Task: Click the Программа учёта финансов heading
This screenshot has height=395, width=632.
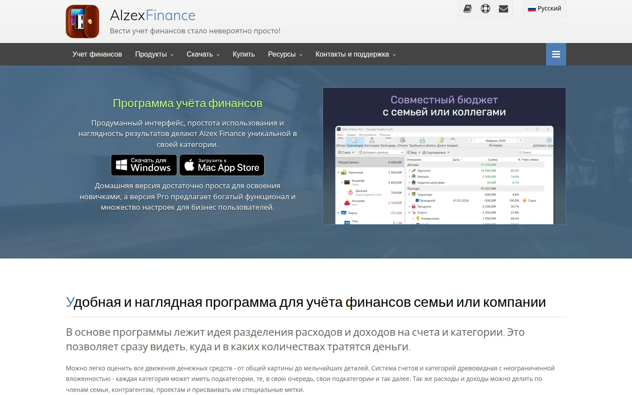Action: 187,104
